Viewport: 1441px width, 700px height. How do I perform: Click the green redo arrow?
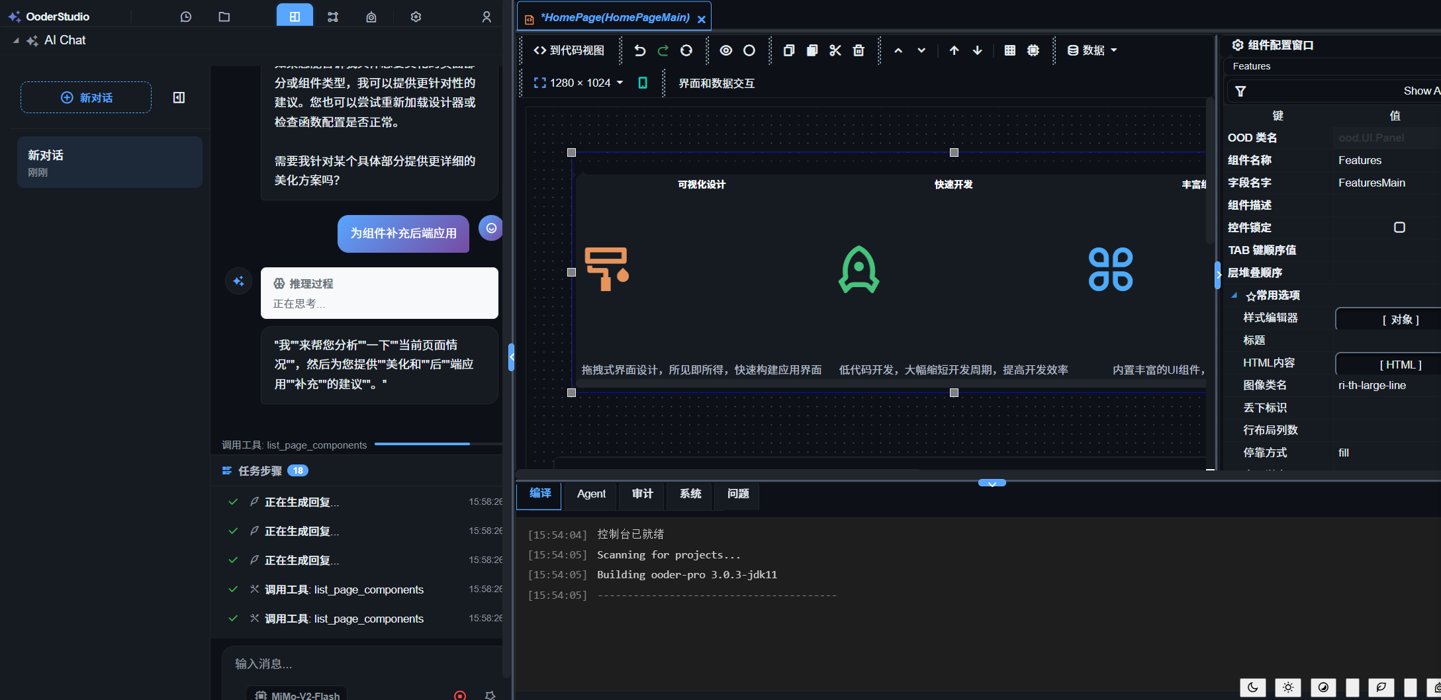[x=663, y=50]
